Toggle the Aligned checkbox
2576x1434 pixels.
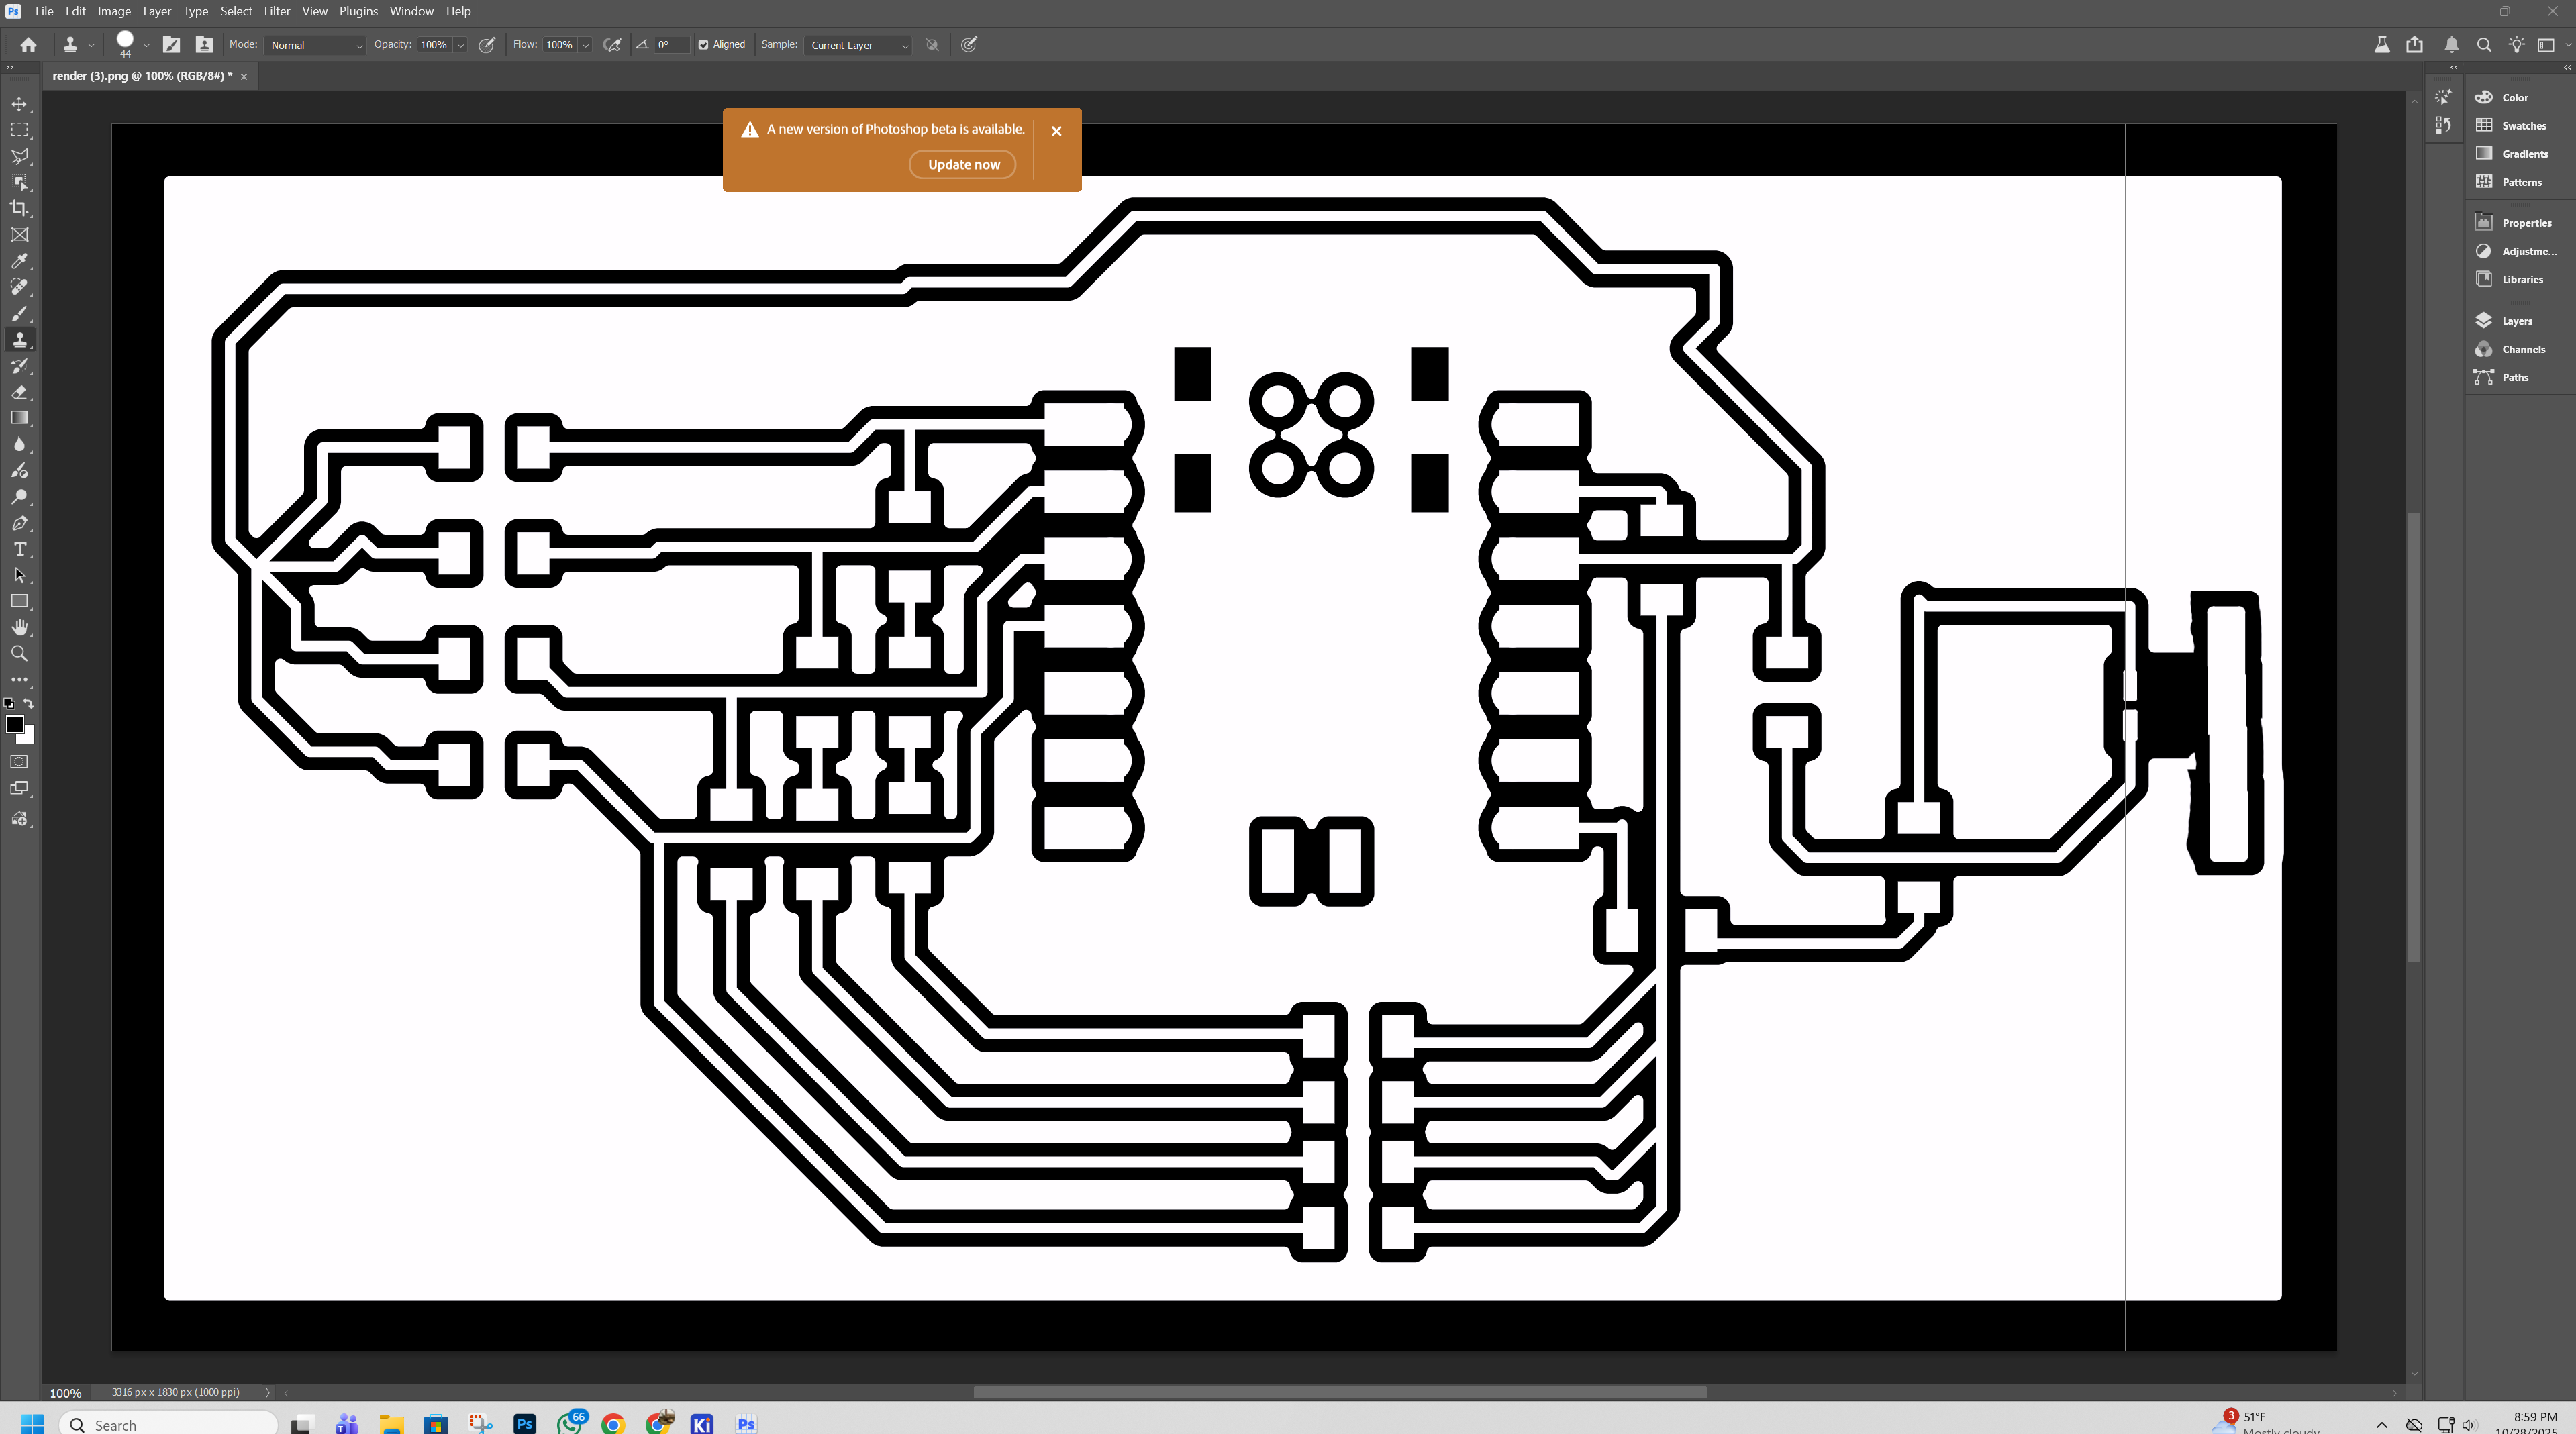(703, 45)
